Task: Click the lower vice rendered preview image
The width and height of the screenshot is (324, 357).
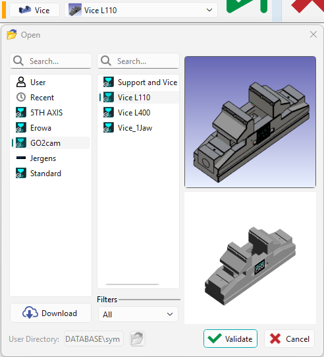Action: click(250, 258)
